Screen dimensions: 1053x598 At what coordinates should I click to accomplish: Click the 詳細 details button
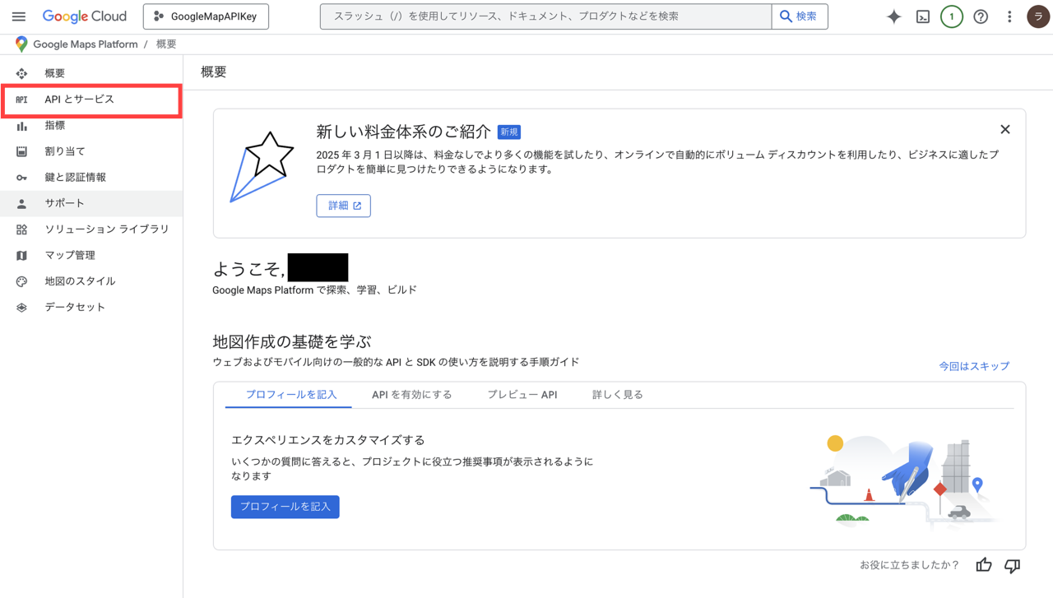tap(343, 206)
